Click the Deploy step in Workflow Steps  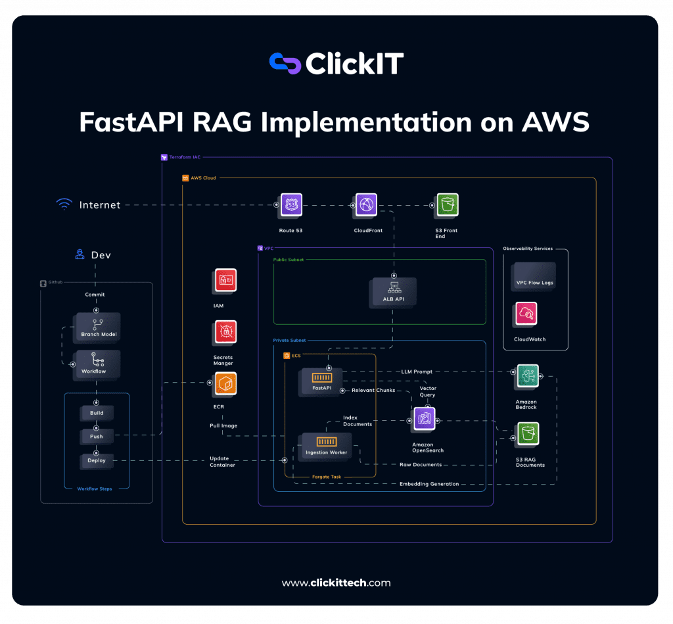coord(96,461)
